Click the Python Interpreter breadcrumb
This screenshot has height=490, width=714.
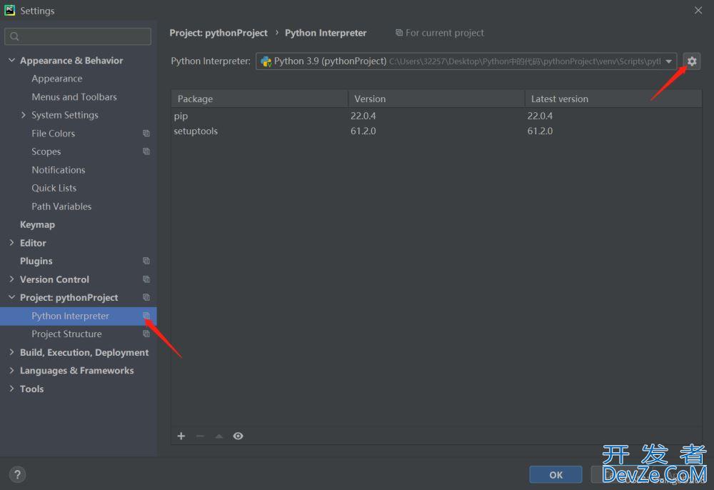(x=326, y=33)
